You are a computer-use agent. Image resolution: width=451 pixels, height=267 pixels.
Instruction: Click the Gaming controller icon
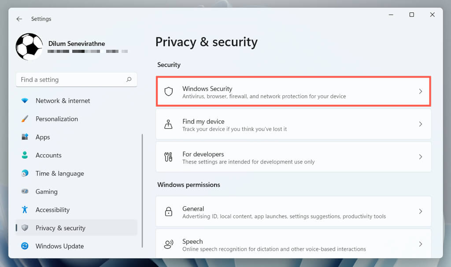(25, 192)
